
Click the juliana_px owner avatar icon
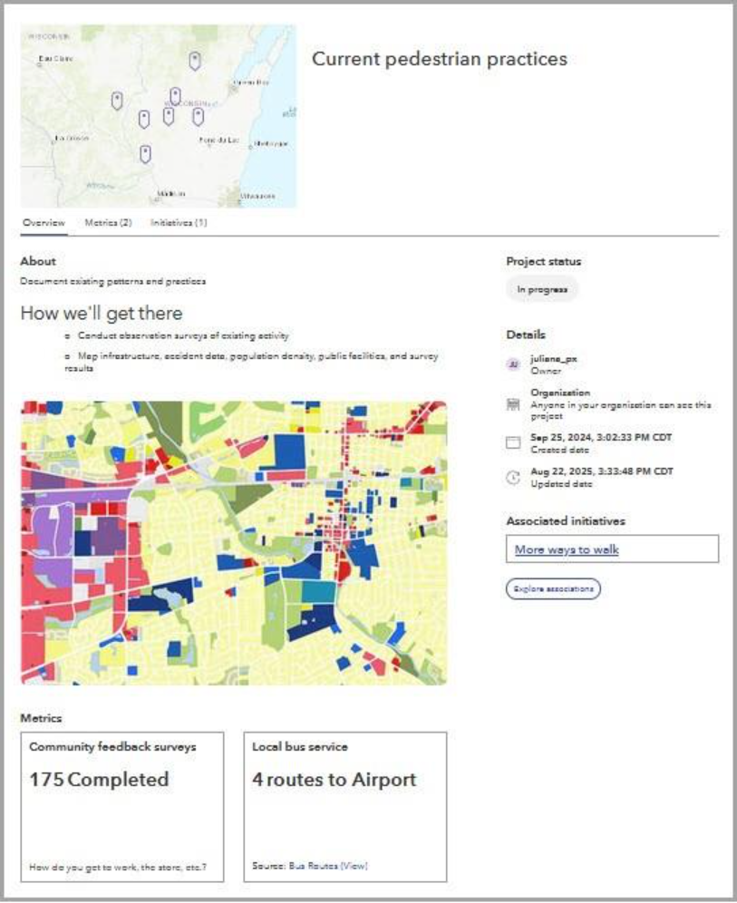pyautogui.click(x=513, y=364)
